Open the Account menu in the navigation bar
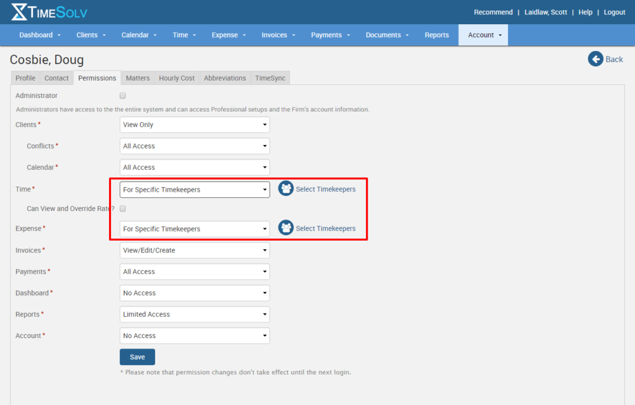635x405 pixels. 483,35
